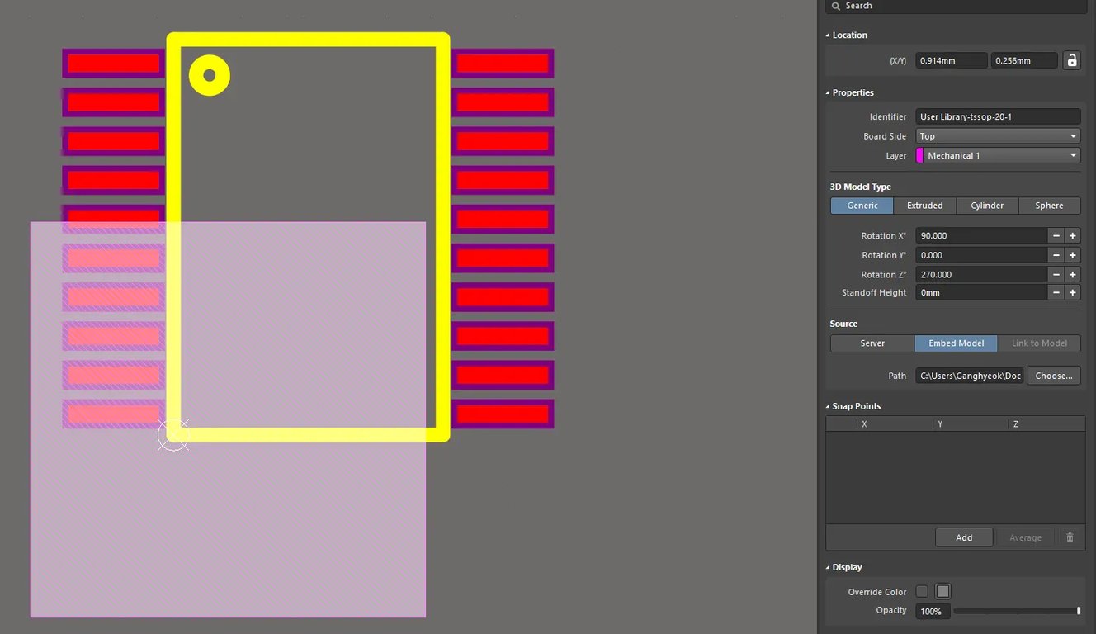1096x634 pixels.
Task: Click the Y location field showing 0.256mm
Action: click(x=1024, y=60)
